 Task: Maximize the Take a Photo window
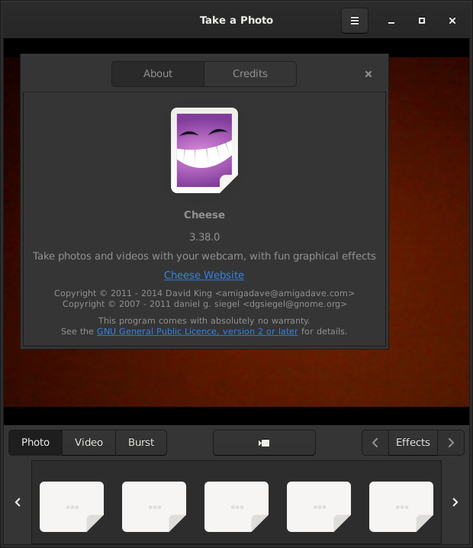coord(422,21)
